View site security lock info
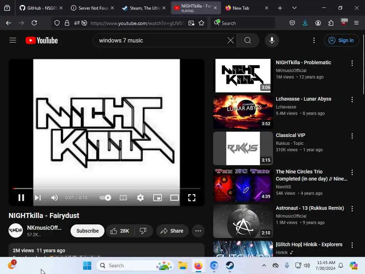 [67, 23]
